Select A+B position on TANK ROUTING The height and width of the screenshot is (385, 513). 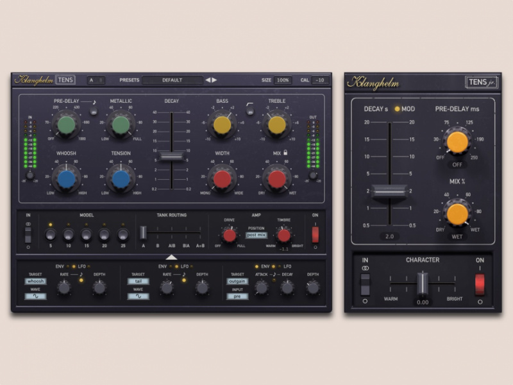[200, 246]
